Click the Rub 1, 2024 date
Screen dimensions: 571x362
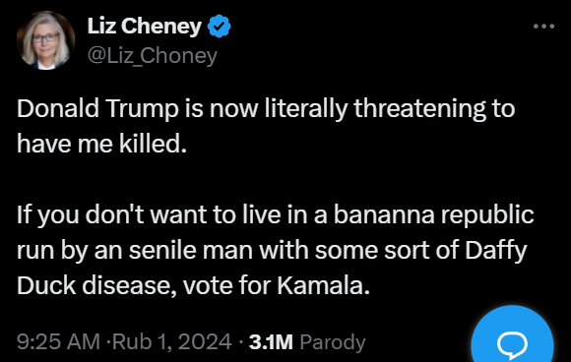172,342
